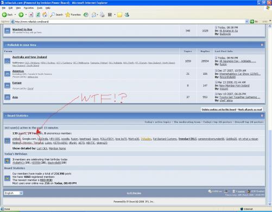Click Mark all posts as read
The height and width of the screenshot is (212, 272).
[x=250, y=110]
